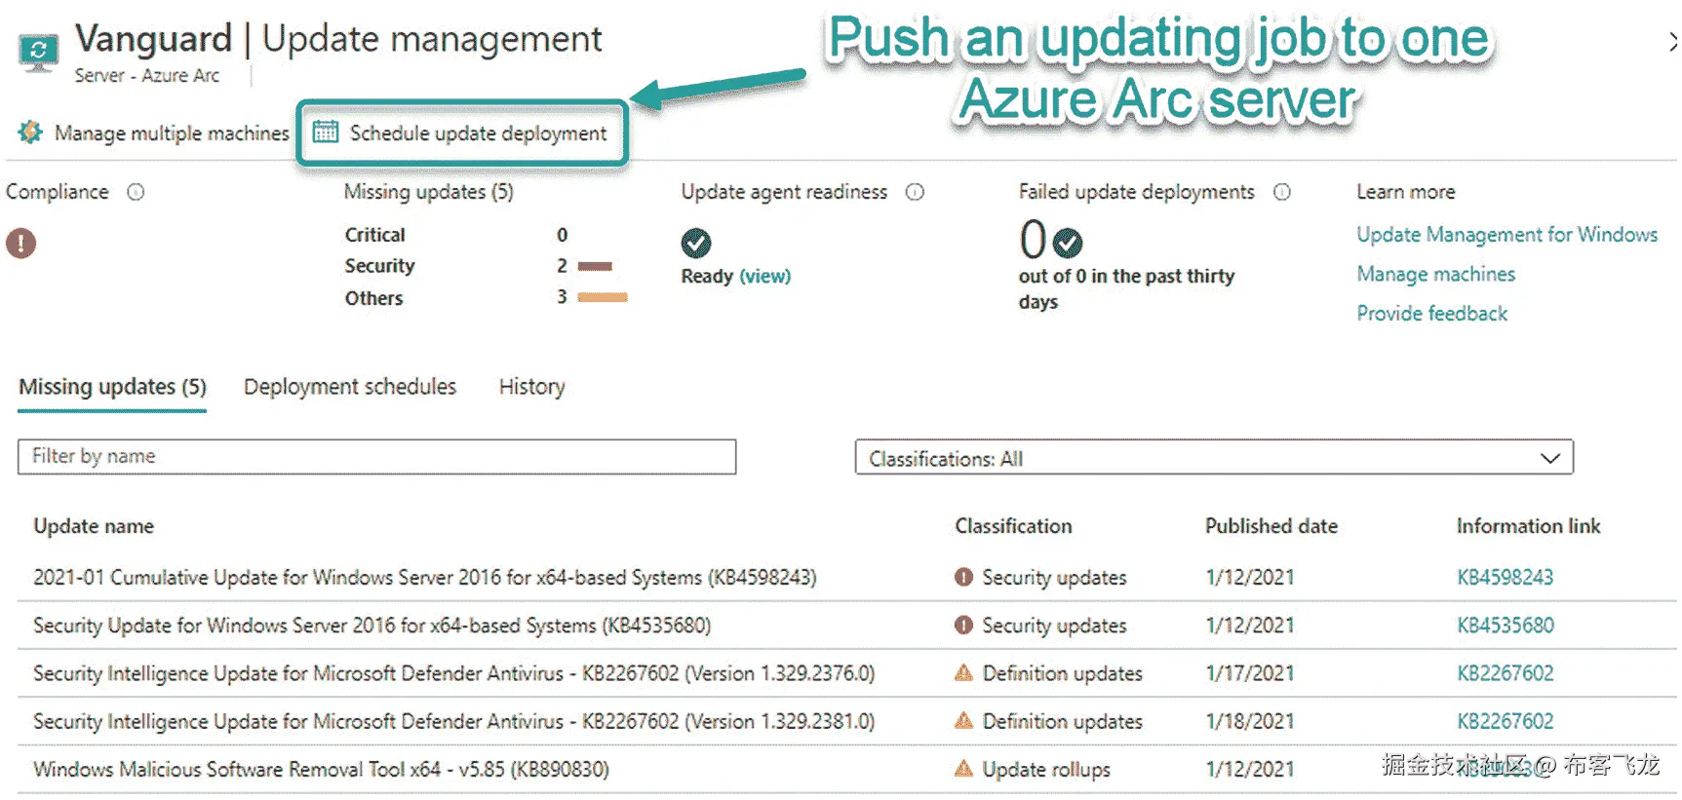The image size is (1682, 800).
Task: Select the Missing updates (5) tab
Action: click(112, 387)
